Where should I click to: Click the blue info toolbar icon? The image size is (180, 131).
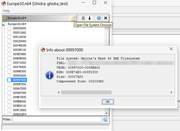99,18
